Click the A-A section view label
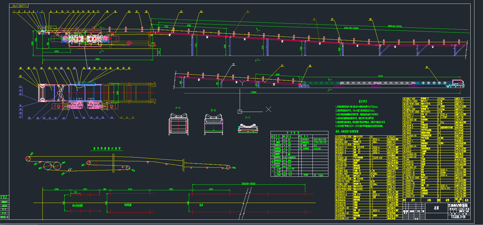Viewport: 483px width, 225px height. tap(178, 108)
